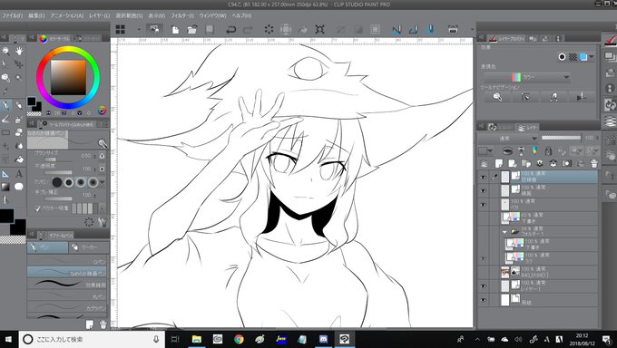Select the Zoom magnifier tool
The height and width of the screenshot is (348, 617).
point(6,51)
